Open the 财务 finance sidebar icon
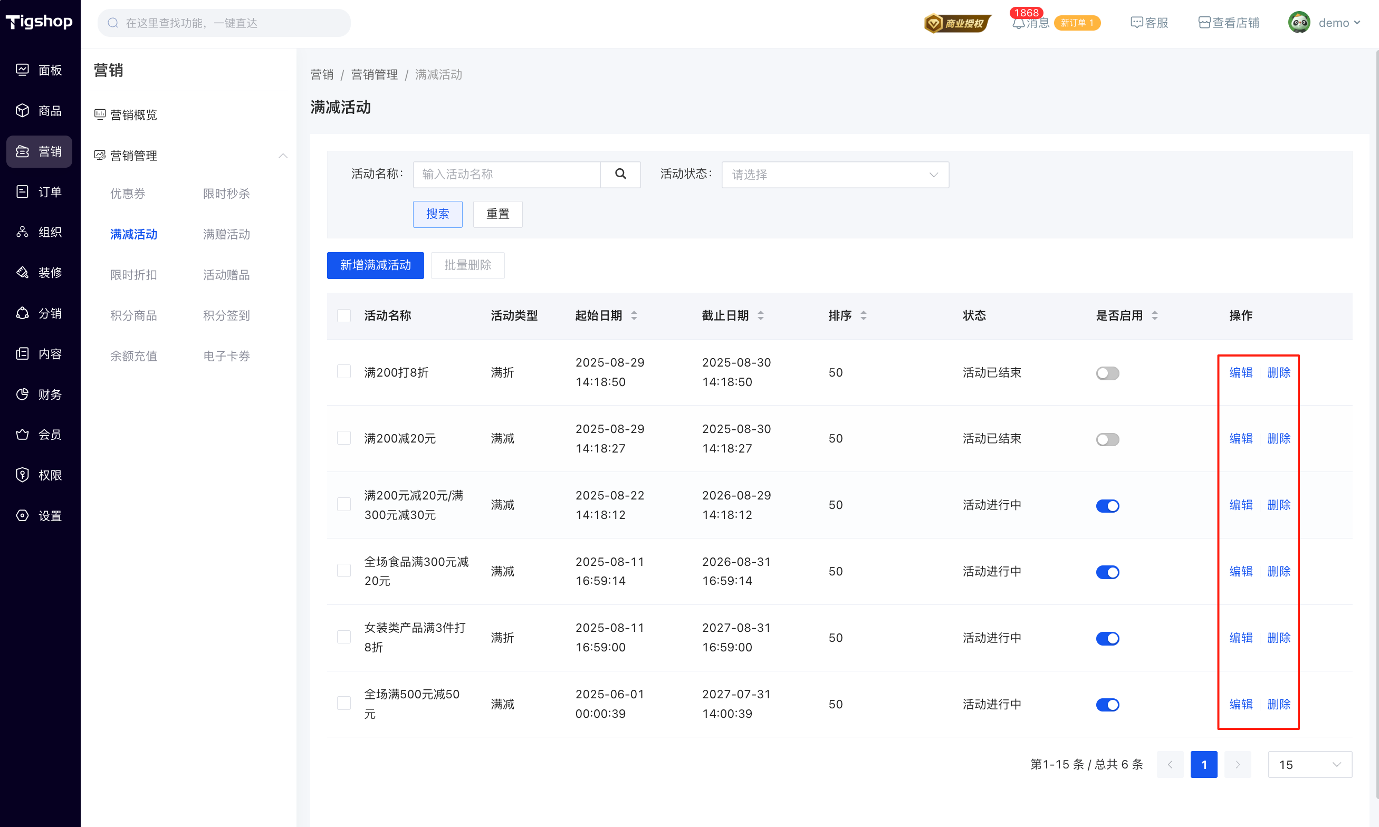Viewport: 1379px width, 827px height. pos(22,395)
